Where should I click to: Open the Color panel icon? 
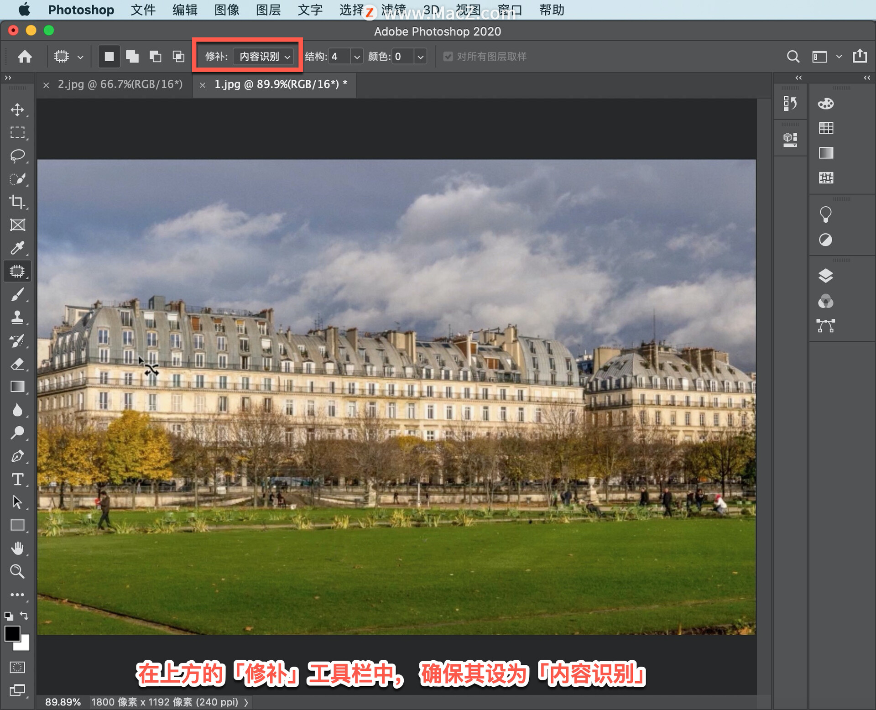[x=826, y=104]
